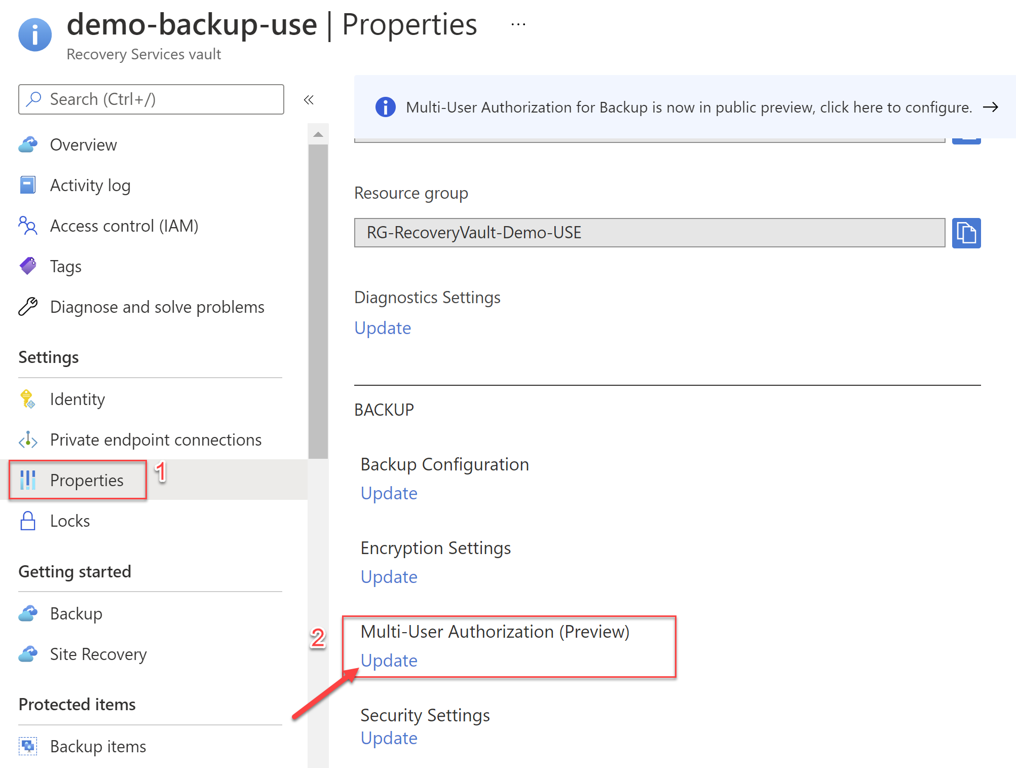1016x768 pixels.
Task: Click the Properties bars icon
Action: 28,480
